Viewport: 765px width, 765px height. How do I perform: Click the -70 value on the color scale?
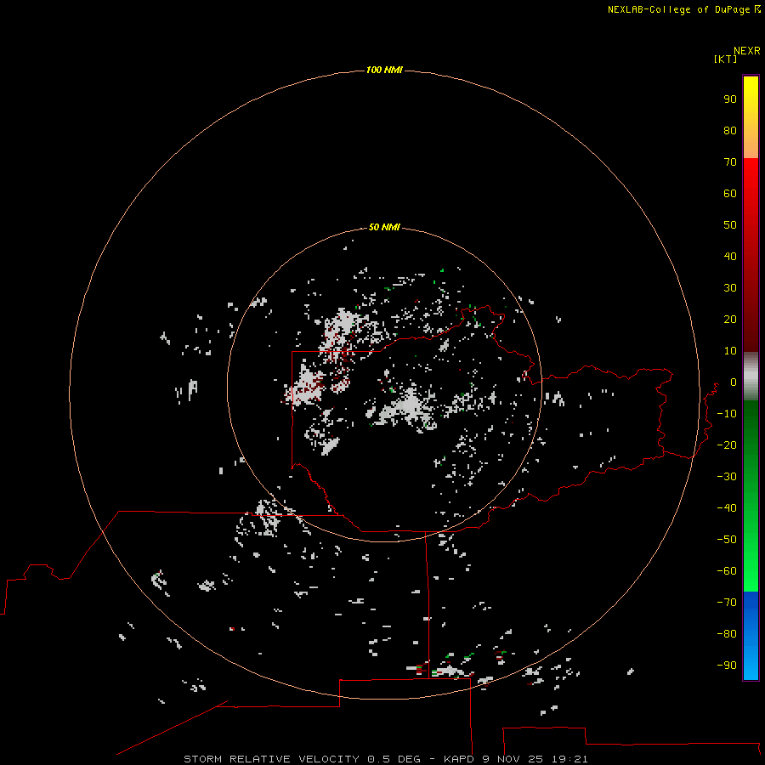tap(727, 602)
